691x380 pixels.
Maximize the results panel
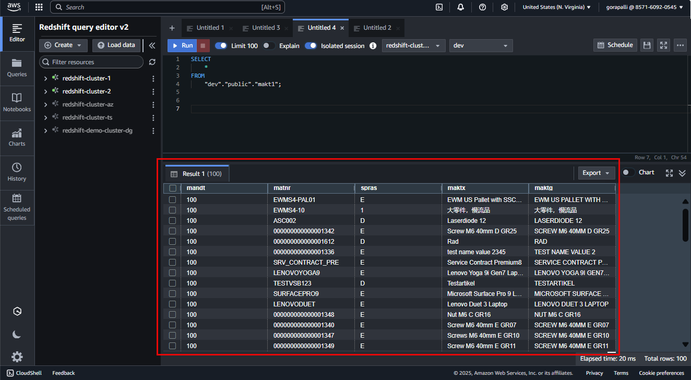670,173
